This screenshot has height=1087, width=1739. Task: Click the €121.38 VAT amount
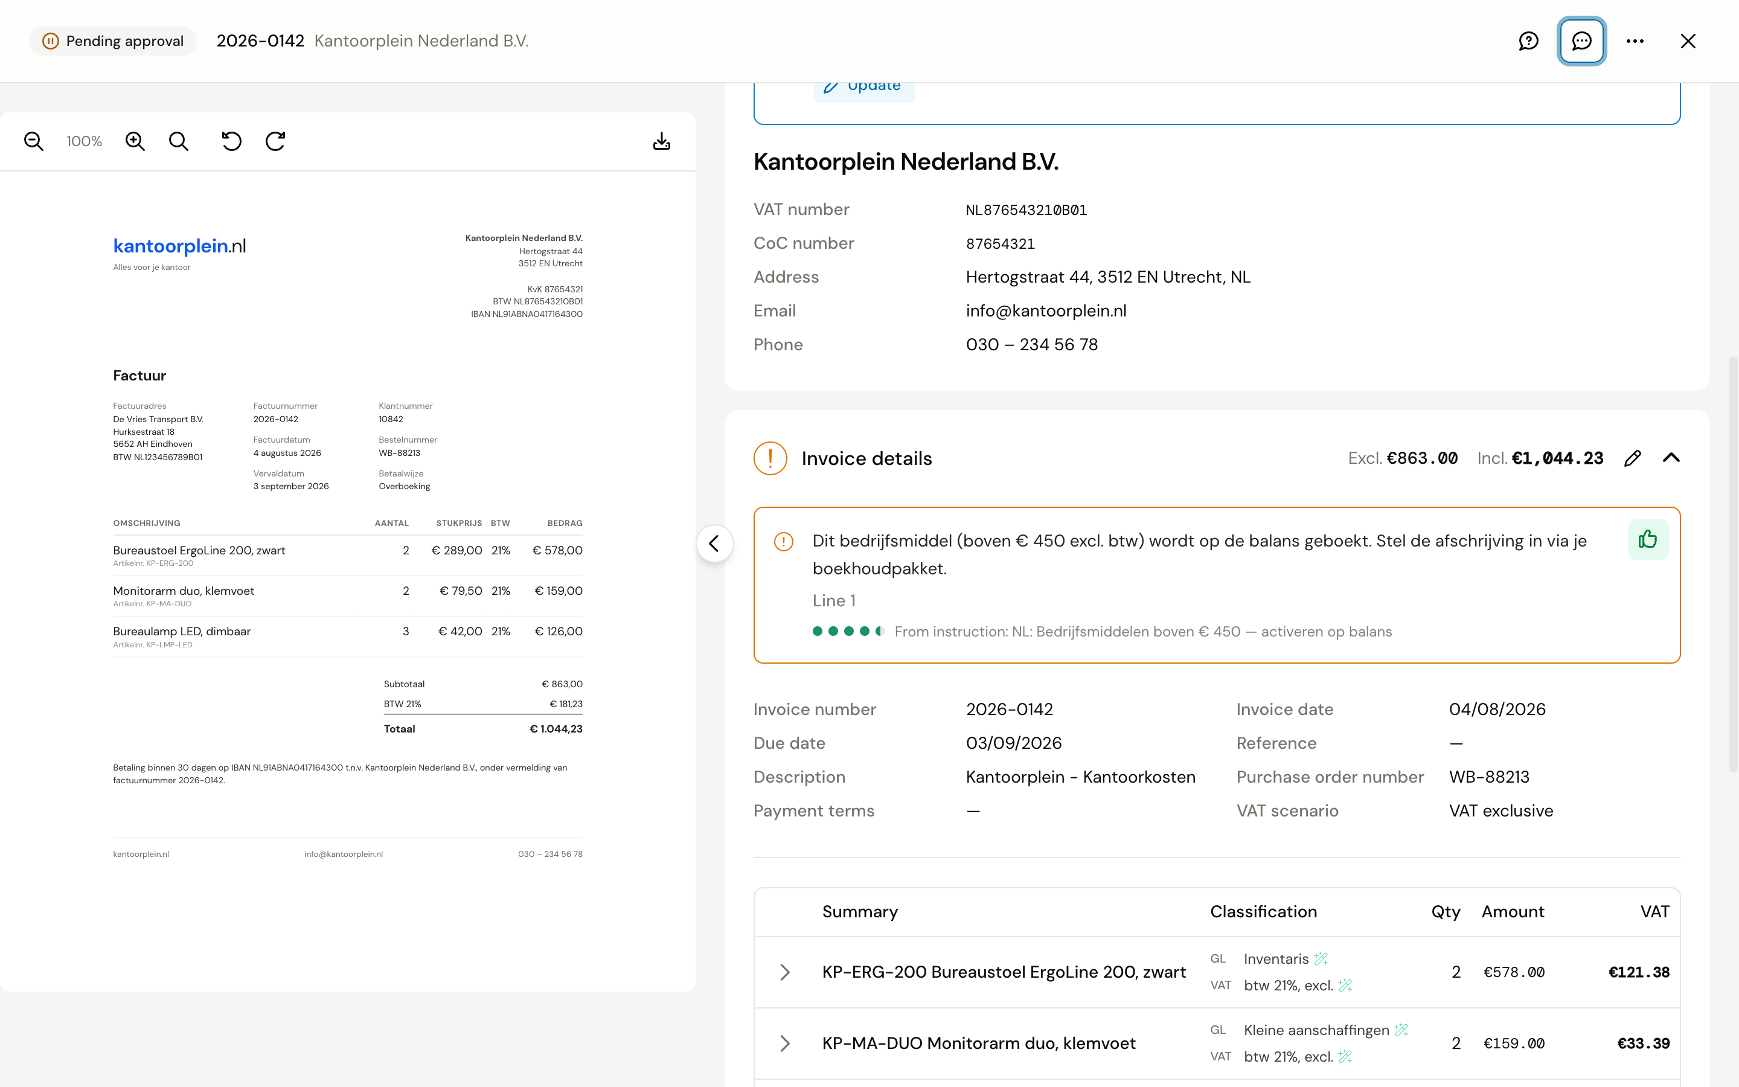point(1638,972)
